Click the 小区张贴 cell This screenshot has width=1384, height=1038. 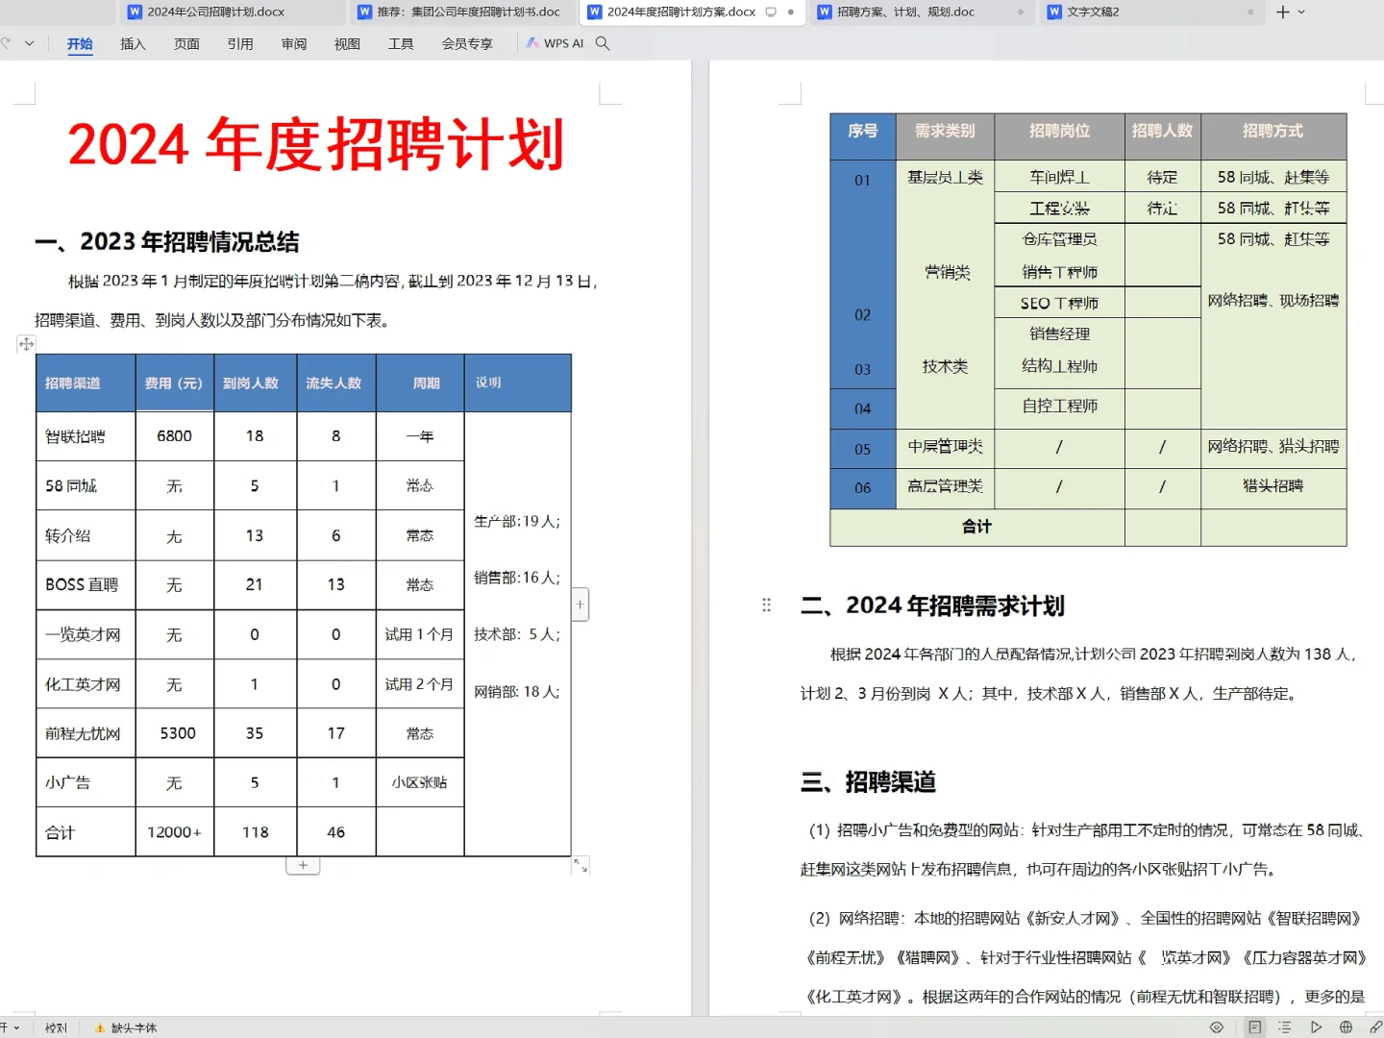(420, 782)
